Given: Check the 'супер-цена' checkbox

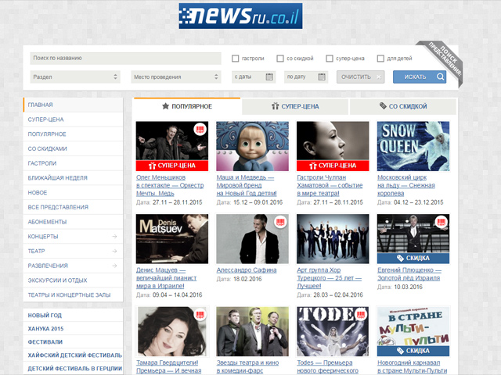Looking at the screenshot, I should 330,59.
